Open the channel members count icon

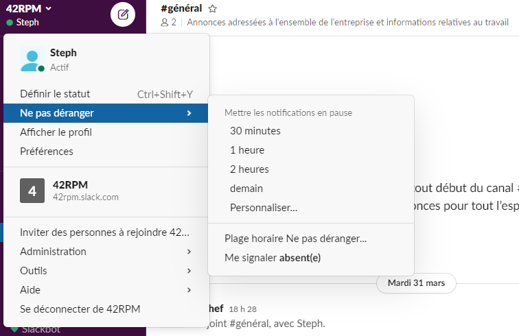(165, 23)
